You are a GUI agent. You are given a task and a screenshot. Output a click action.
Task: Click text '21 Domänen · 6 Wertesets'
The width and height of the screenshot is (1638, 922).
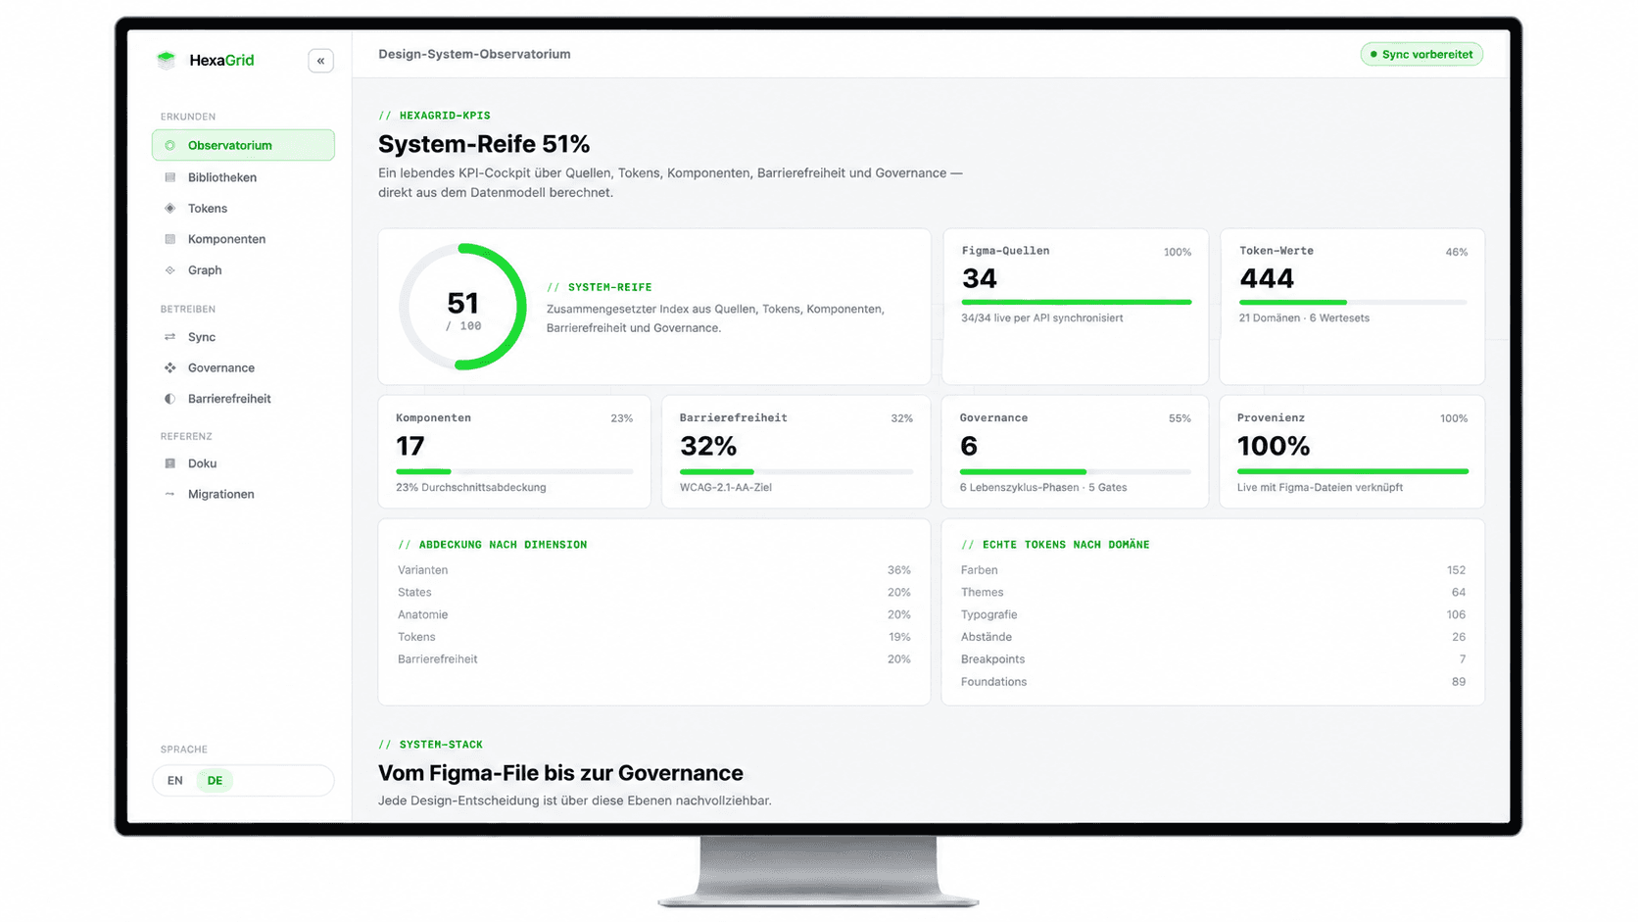[1304, 318]
